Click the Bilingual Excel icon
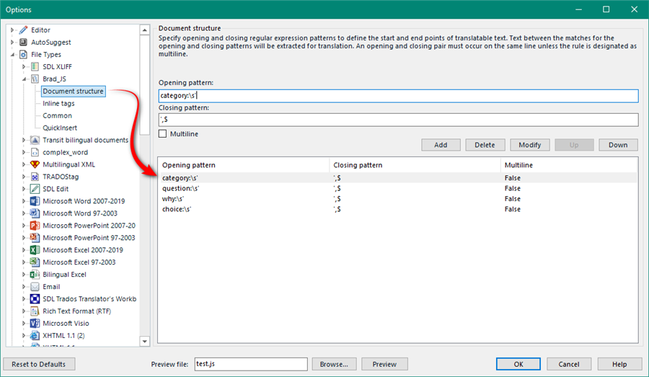Viewport: 649px width, 377px height. click(x=35, y=275)
